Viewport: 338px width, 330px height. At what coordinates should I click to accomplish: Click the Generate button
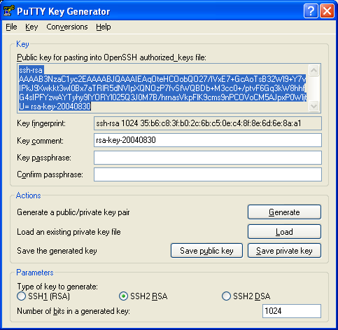(284, 212)
